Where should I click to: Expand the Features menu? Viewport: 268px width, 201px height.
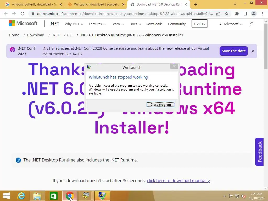(x=97, y=24)
